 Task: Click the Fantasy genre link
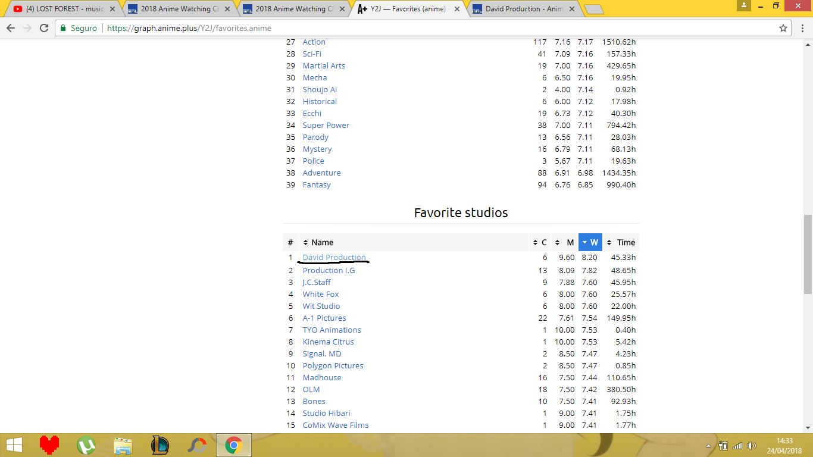tap(317, 184)
